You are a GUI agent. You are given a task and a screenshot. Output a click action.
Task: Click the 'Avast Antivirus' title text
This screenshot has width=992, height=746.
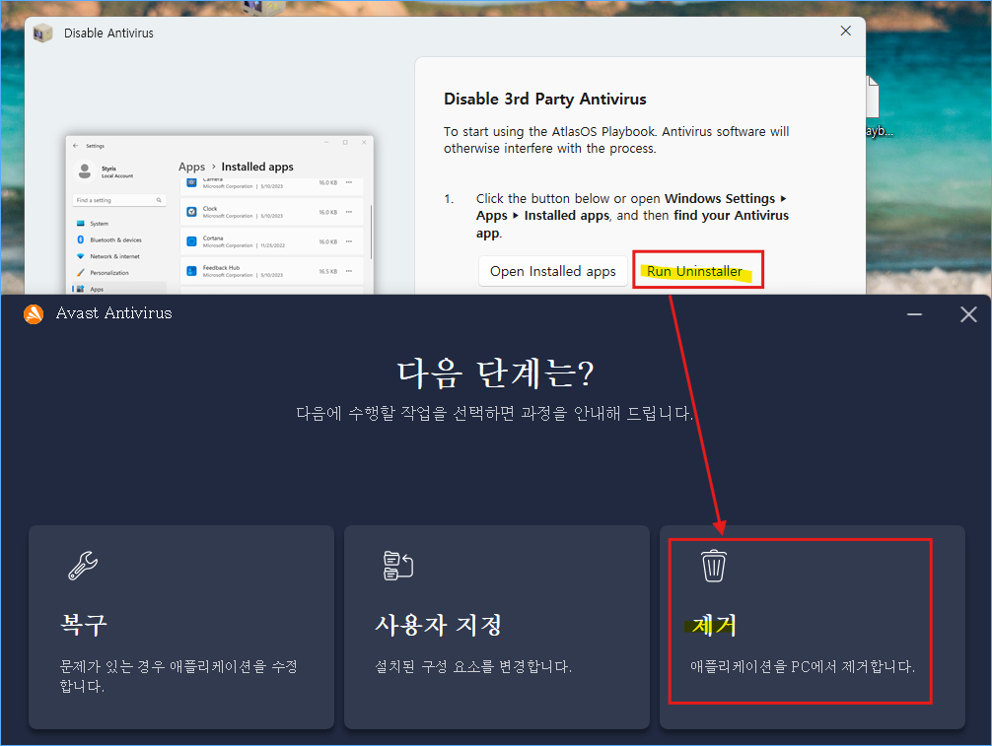coord(113,313)
